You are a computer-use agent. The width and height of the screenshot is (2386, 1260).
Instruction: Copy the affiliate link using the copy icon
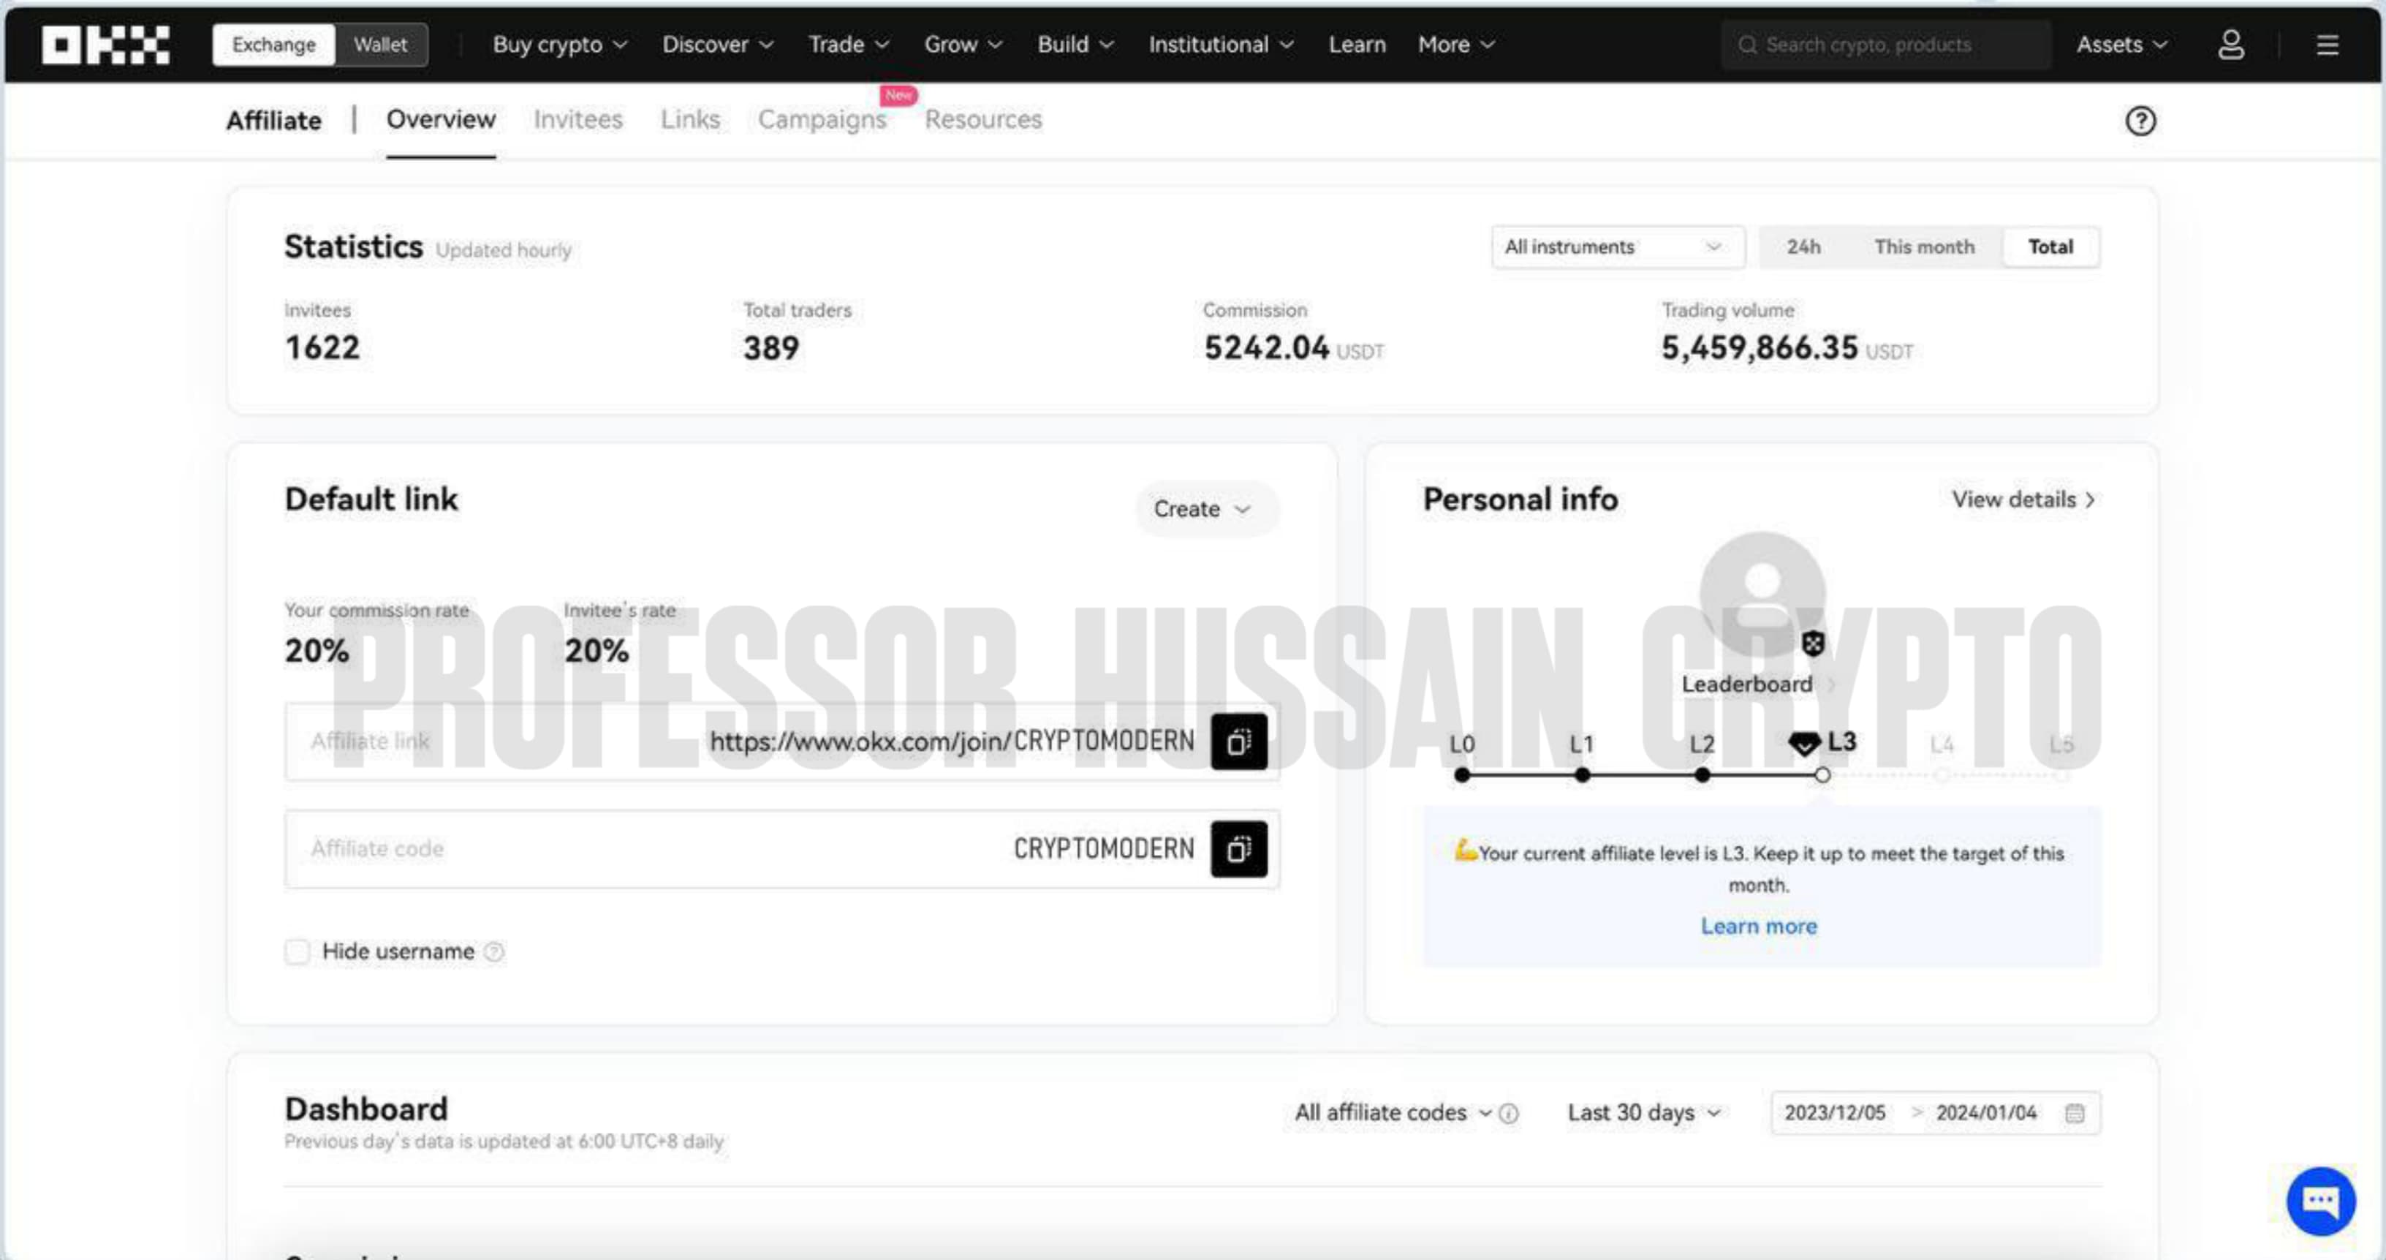coord(1239,742)
